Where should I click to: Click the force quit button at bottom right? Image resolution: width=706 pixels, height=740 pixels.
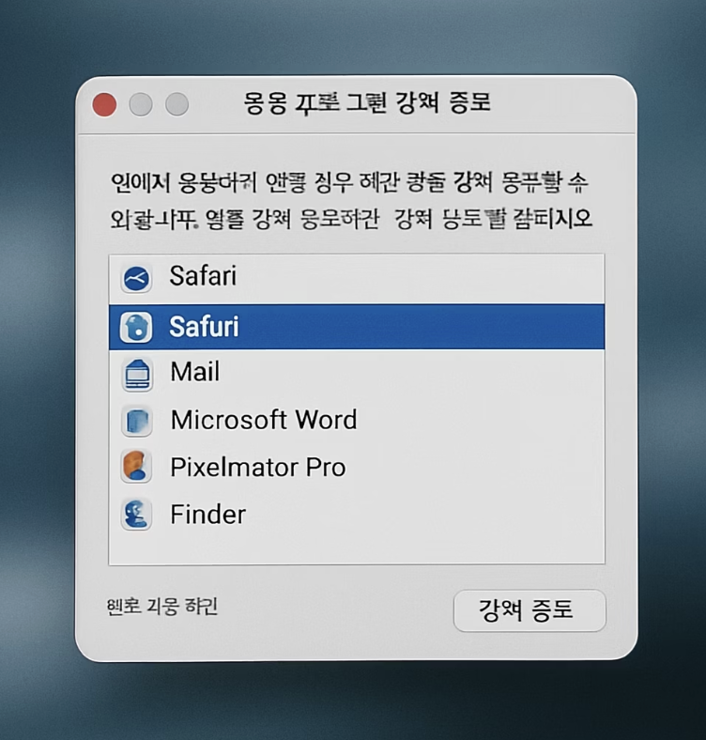[x=529, y=610]
